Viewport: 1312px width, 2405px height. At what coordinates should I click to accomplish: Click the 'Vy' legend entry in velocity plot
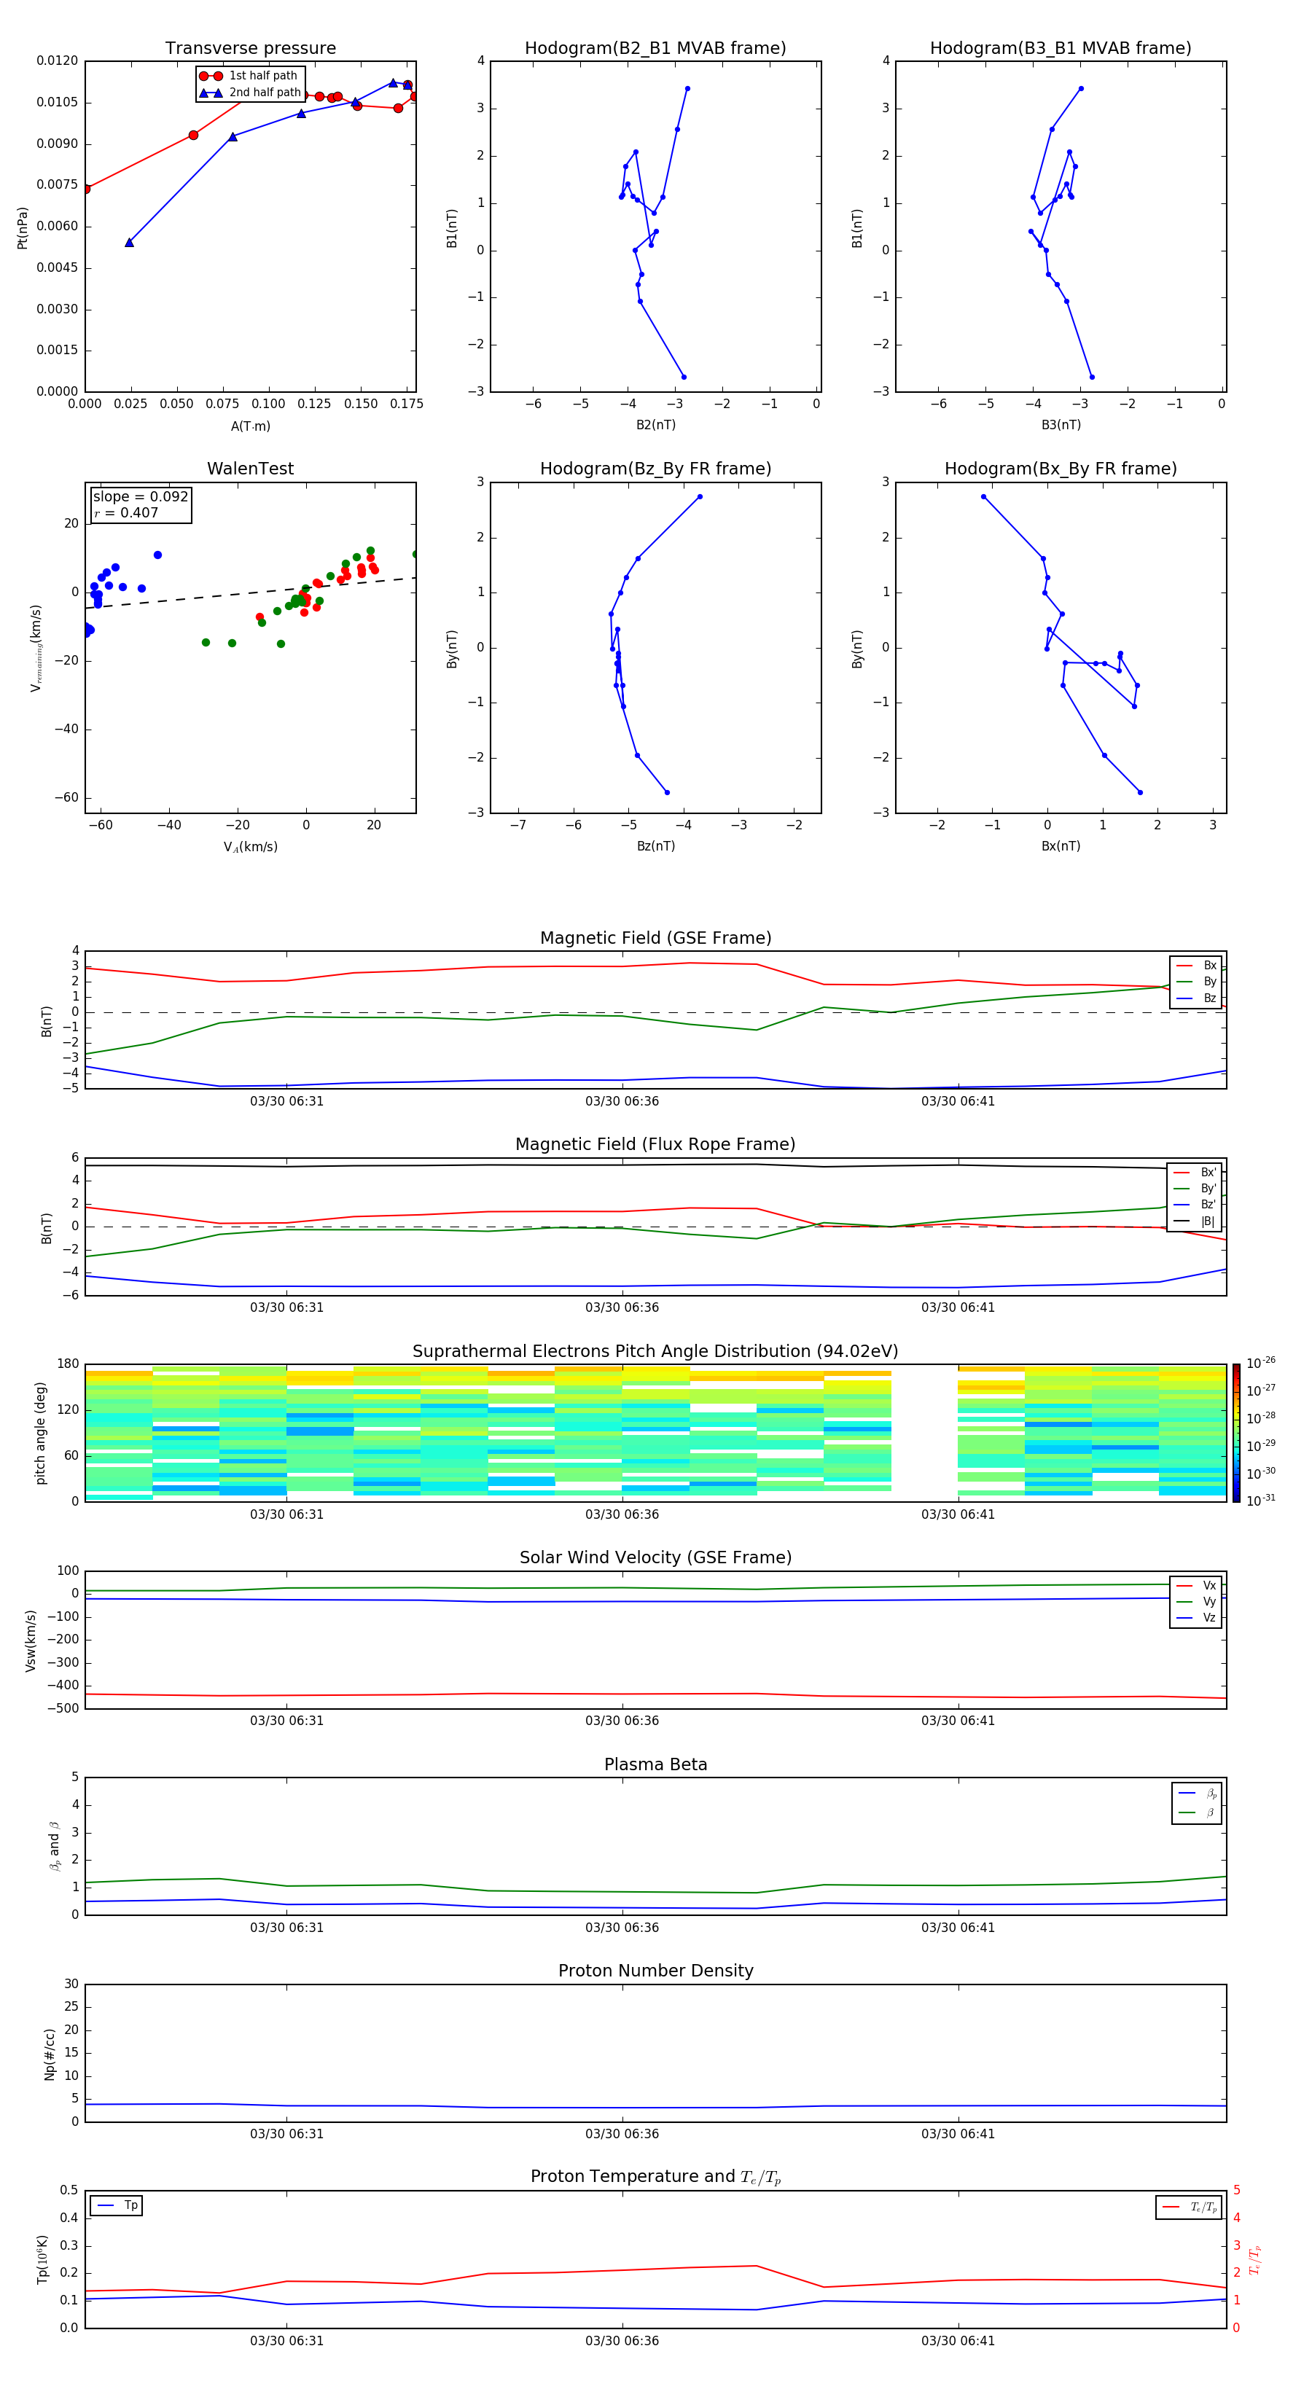click(1196, 1601)
